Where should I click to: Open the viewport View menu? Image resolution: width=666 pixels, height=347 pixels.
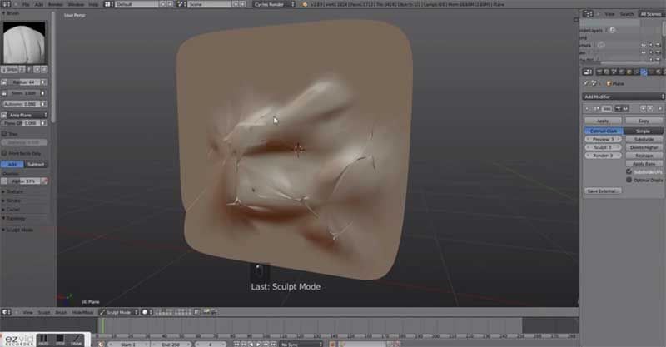point(28,312)
